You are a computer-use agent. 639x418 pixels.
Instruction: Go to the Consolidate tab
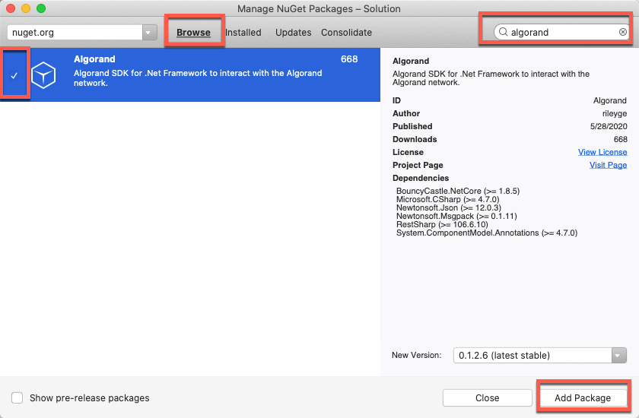click(x=346, y=33)
